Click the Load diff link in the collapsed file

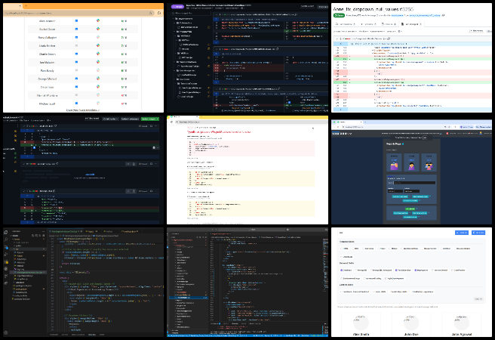(x=90, y=175)
